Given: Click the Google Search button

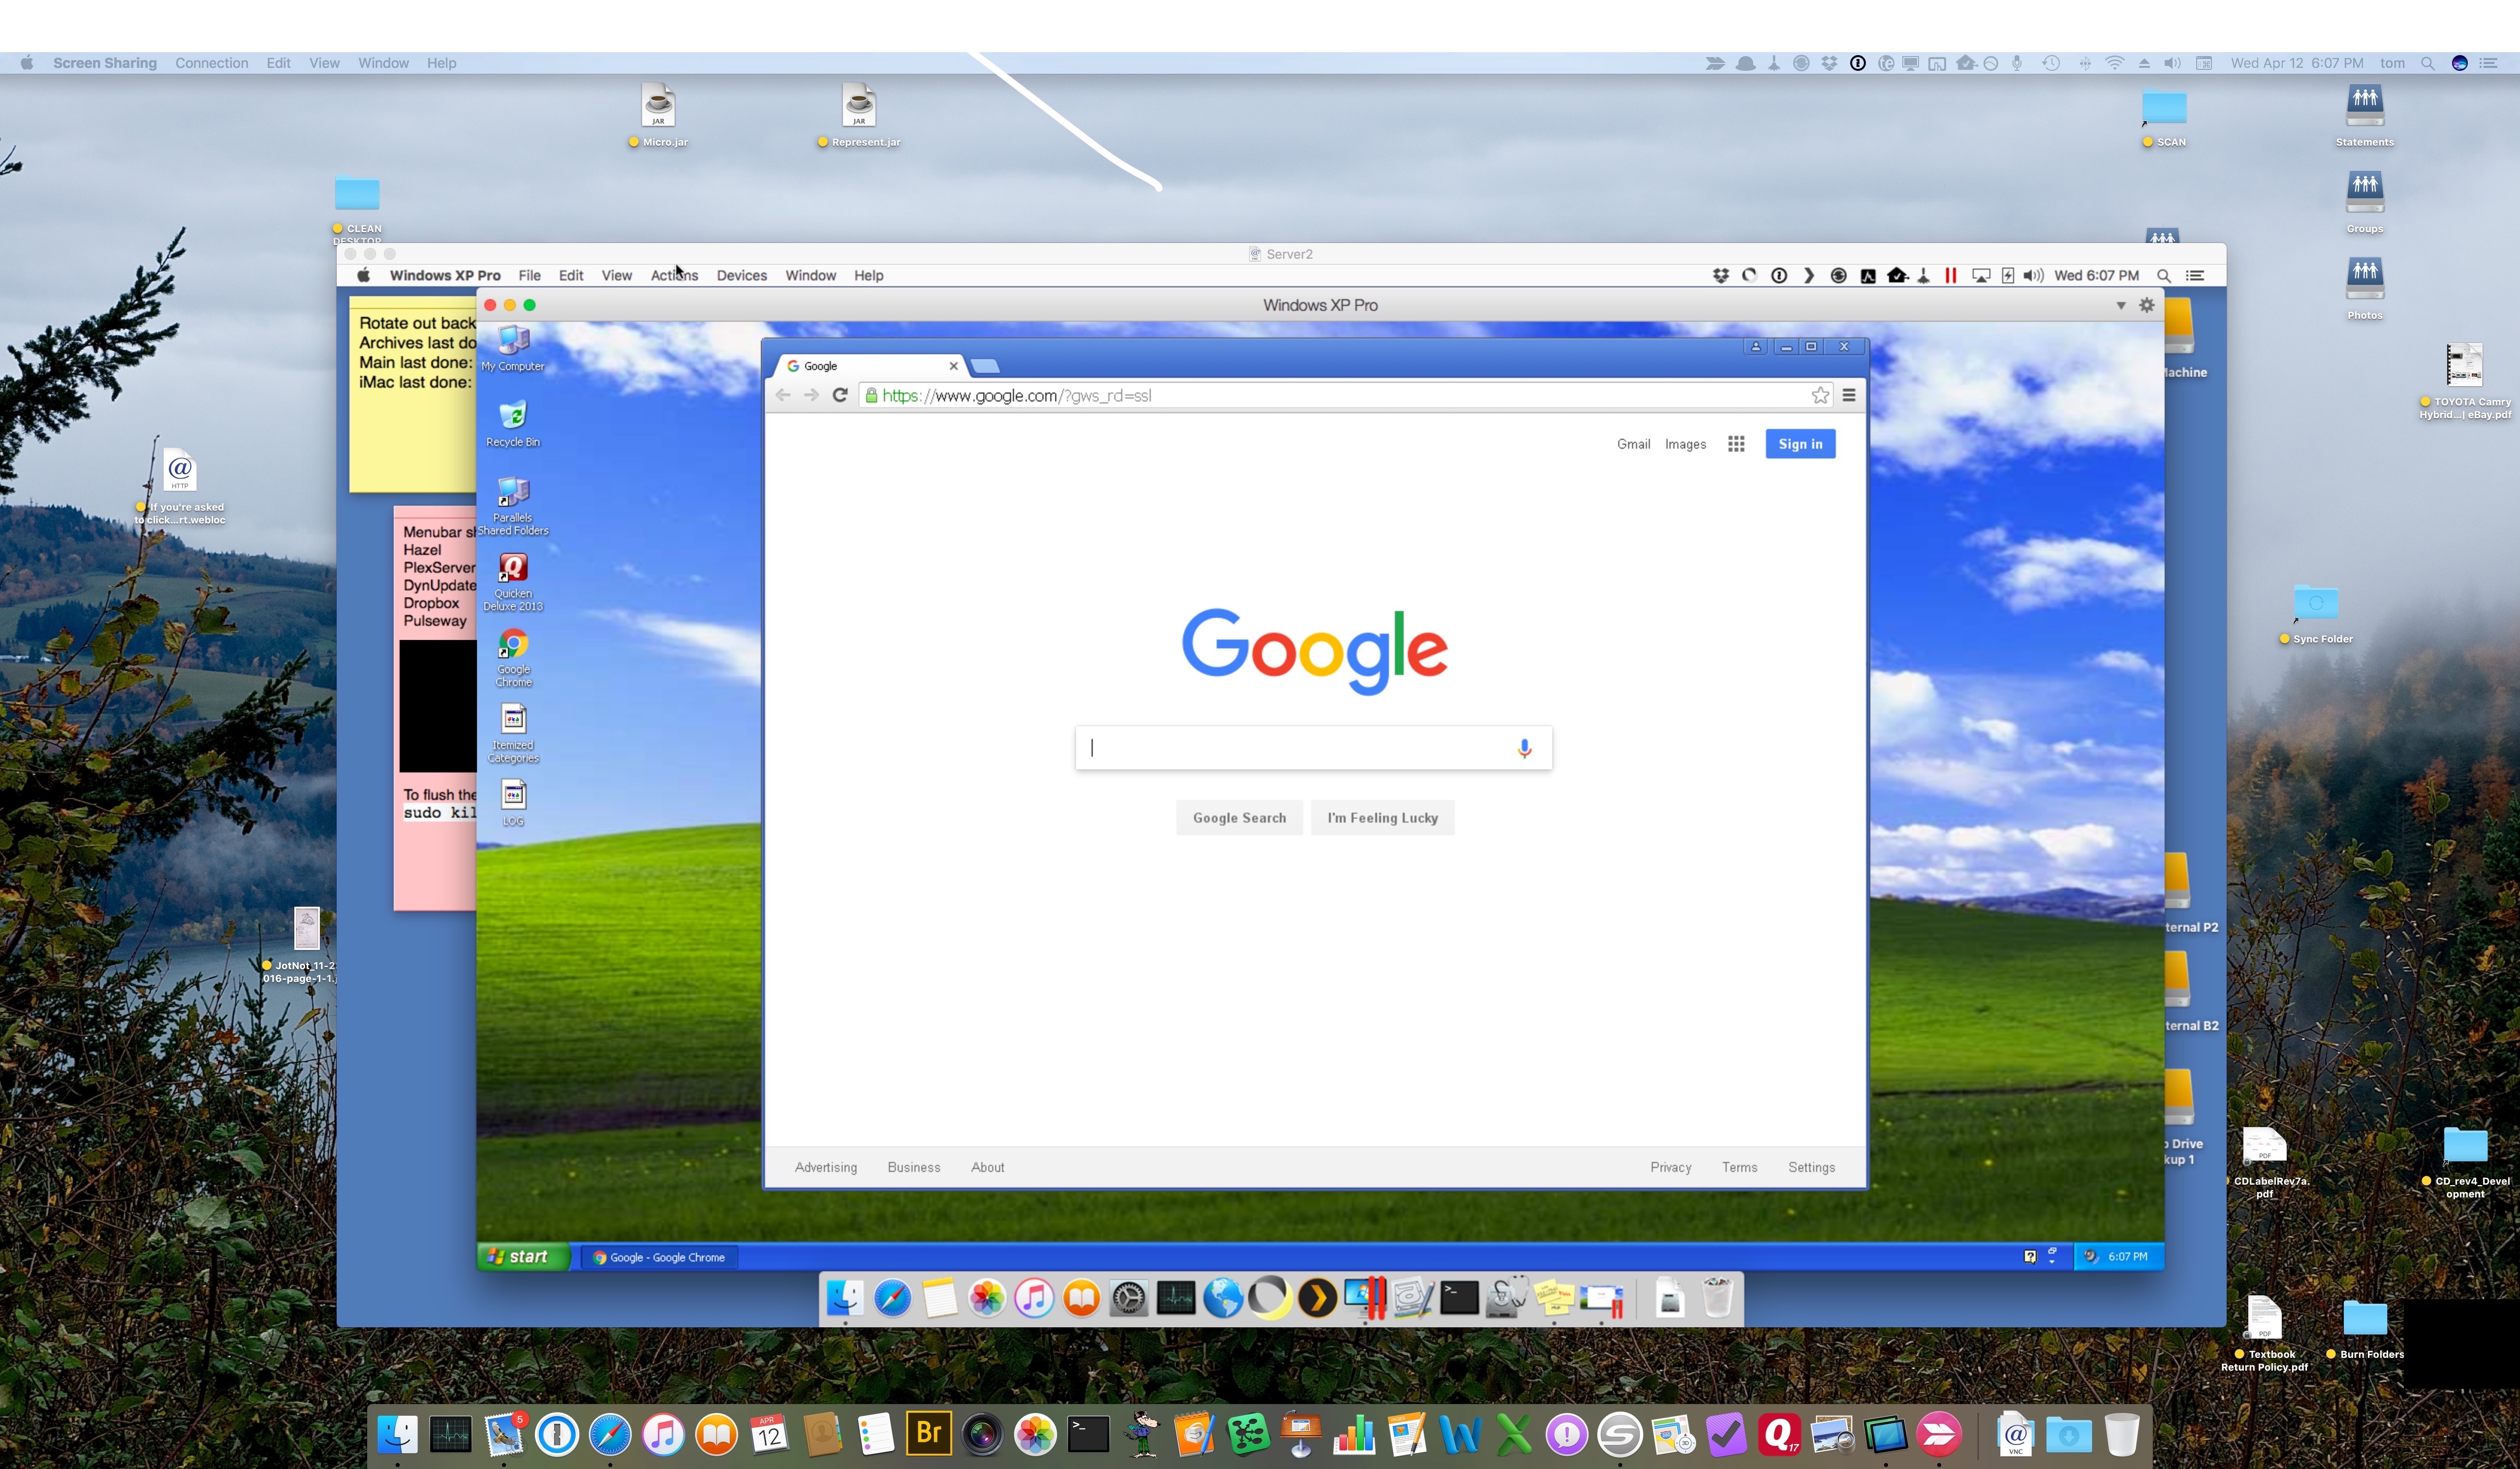Looking at the screenshot, I should pyautogui.click(x=1239, y=818).
